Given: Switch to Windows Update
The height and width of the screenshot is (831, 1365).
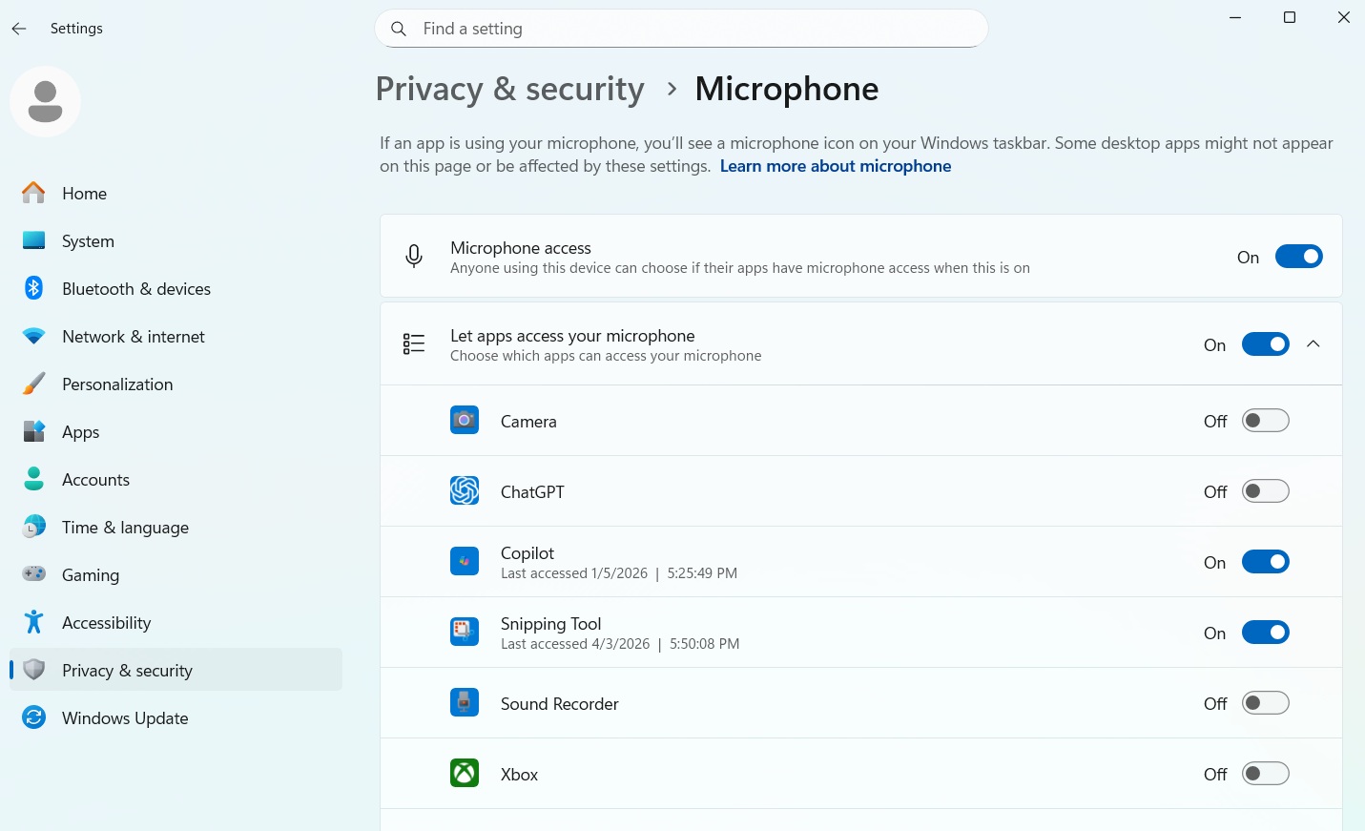Looking at the screenshot, I should click(124, 717).
